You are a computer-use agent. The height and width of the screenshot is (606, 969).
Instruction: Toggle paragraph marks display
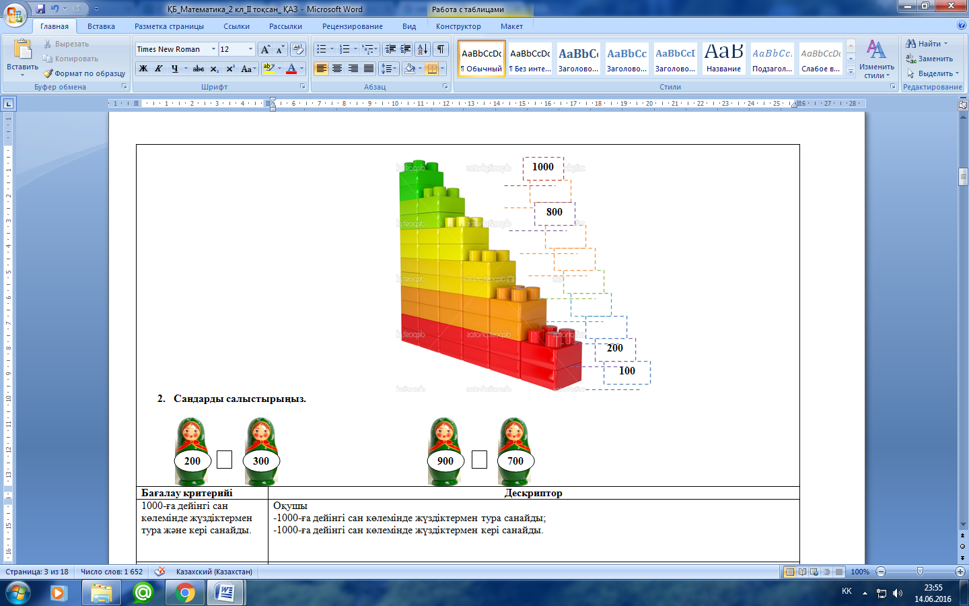[x=441, y=49]
